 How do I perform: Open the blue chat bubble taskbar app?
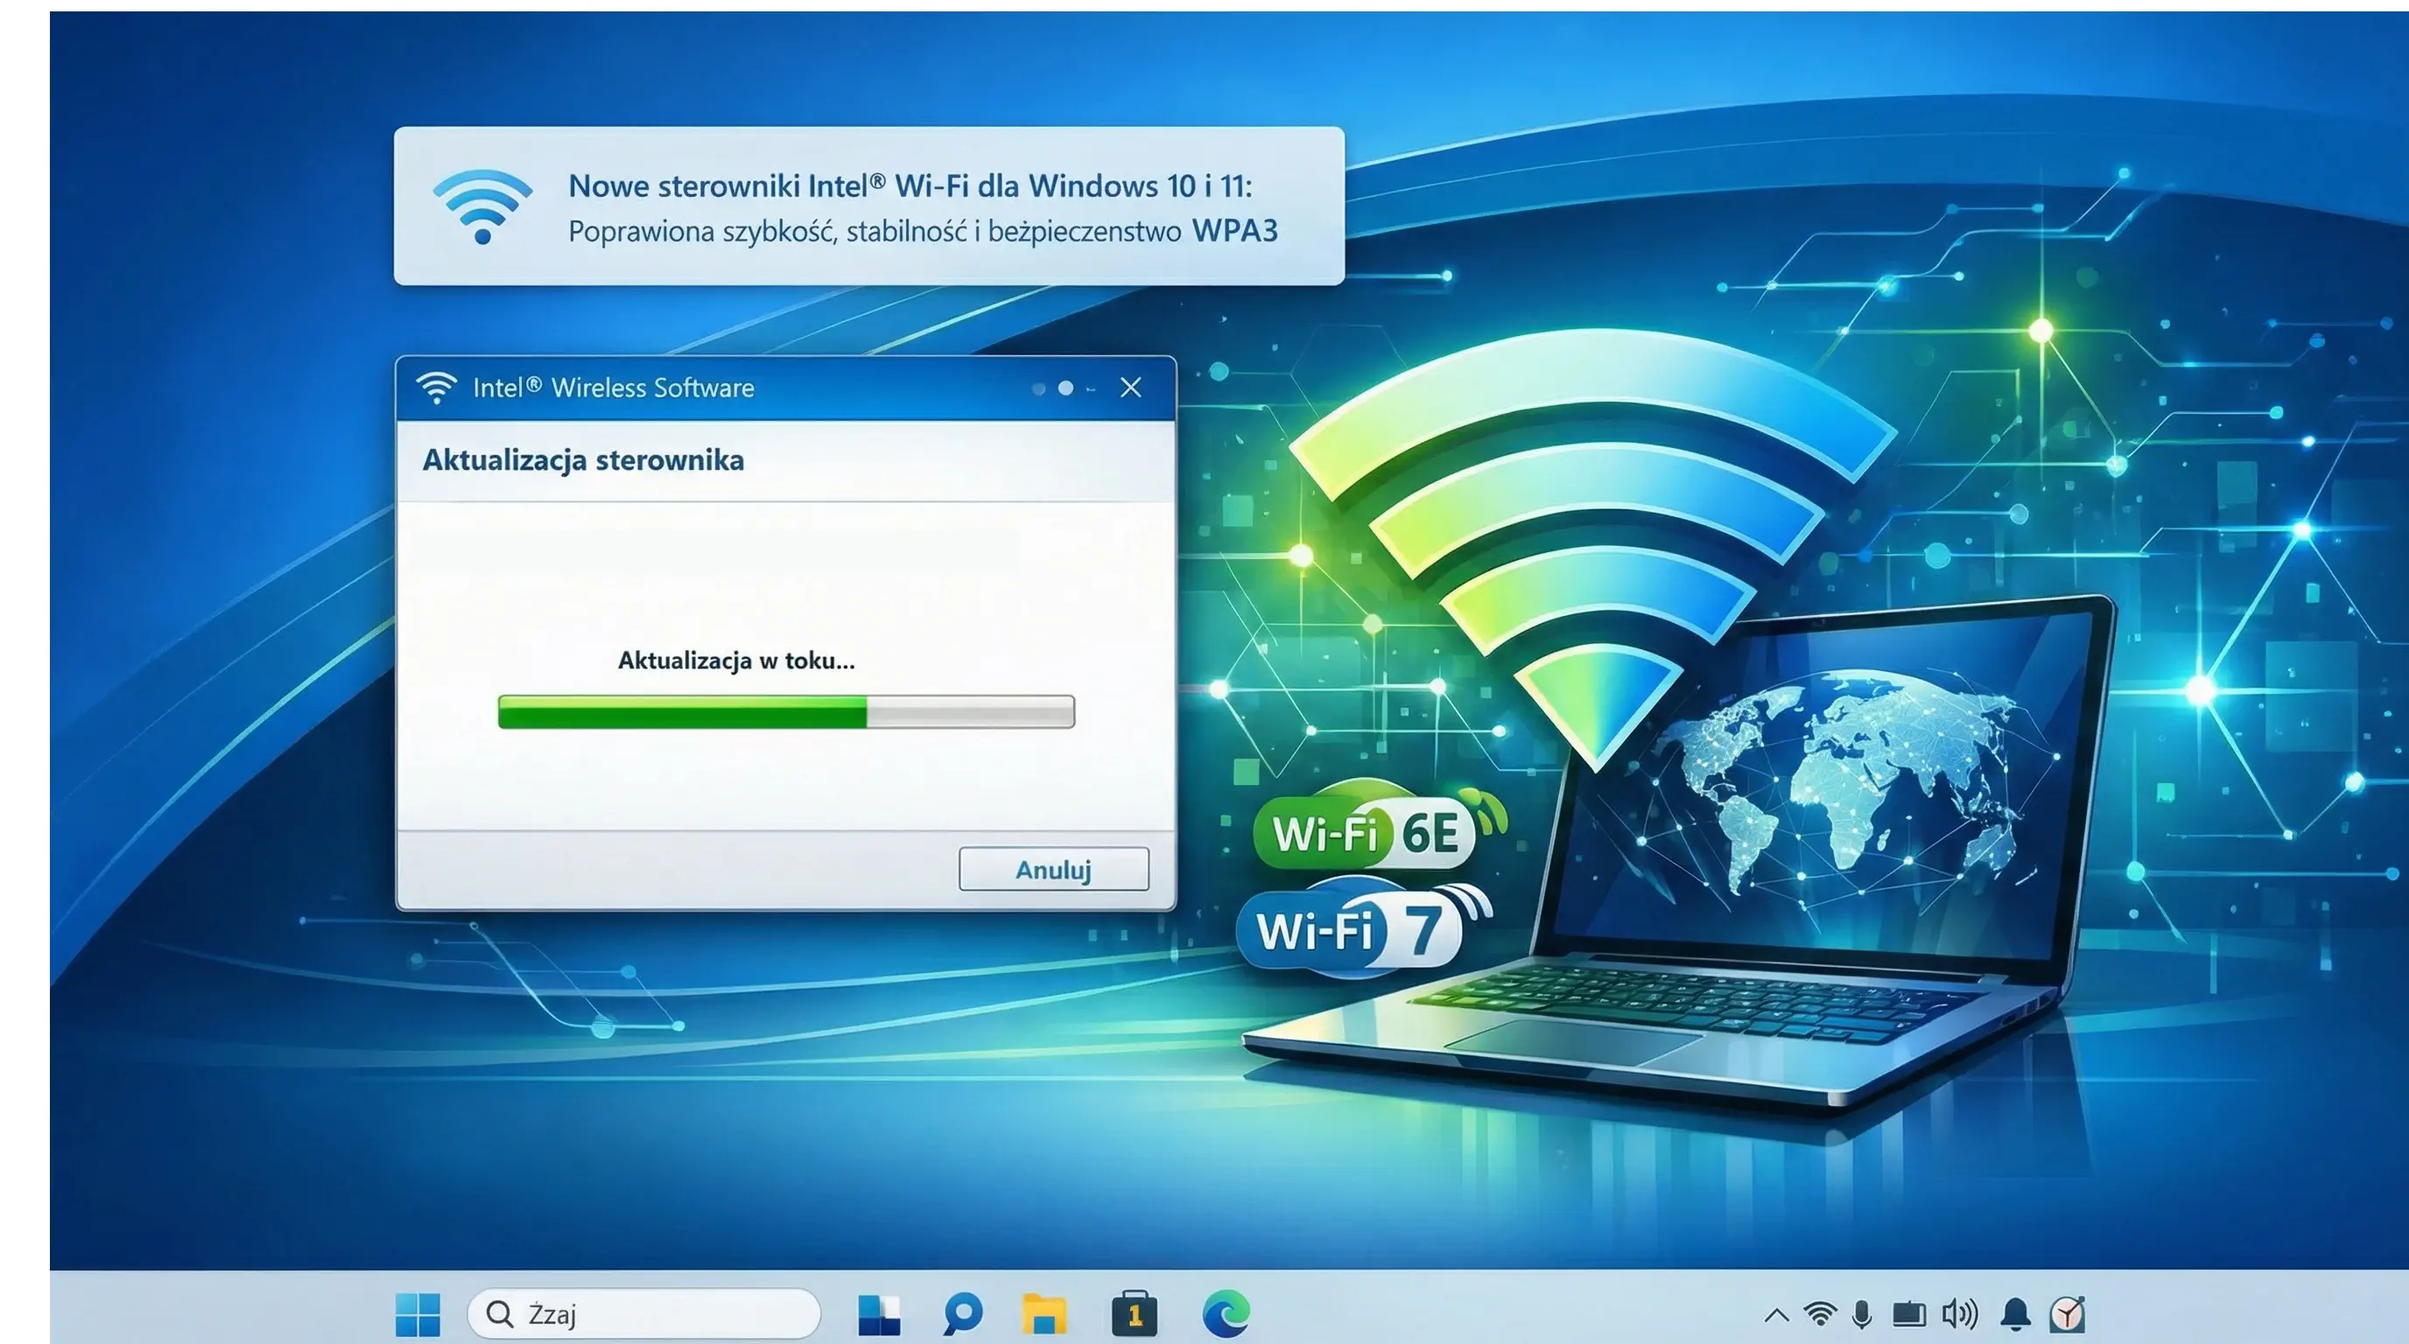(962, 1313)
